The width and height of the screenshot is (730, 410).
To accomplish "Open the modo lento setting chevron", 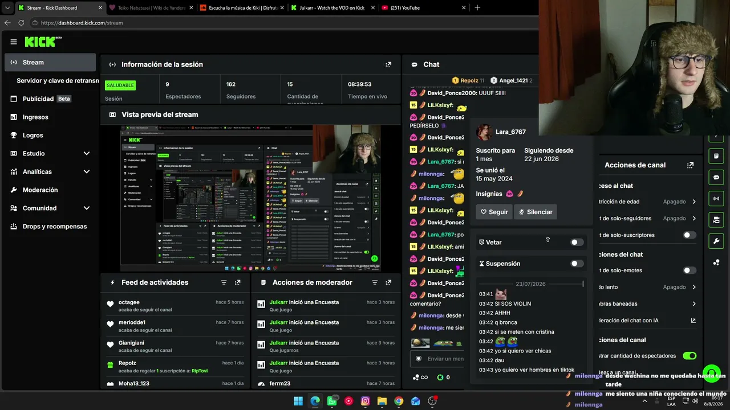I will click(x=694, y=287).
